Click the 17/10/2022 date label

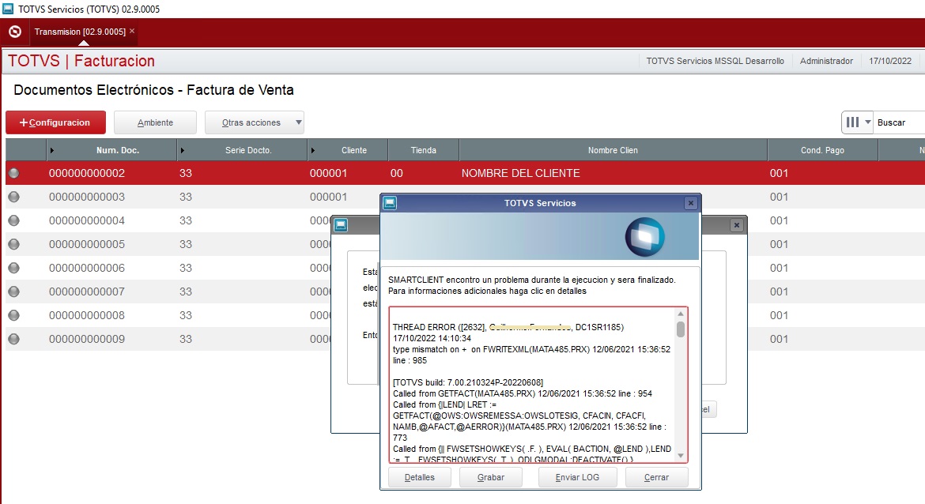[x=890, y=61]
